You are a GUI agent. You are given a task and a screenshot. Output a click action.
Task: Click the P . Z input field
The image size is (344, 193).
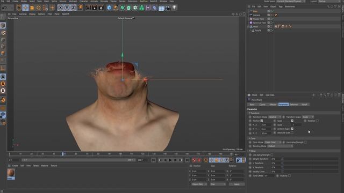(266, 133)
